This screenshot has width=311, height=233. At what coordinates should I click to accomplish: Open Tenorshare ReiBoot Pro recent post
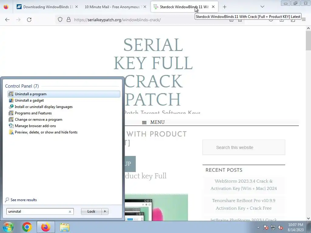pyautogui.click(x=244, y=204)
